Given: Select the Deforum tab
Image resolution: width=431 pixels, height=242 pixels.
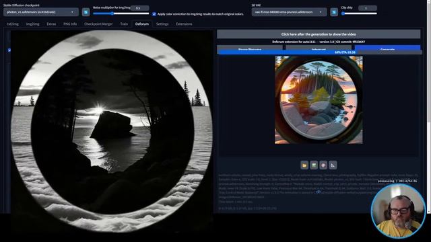Looking at the screenshot, I should (142, 24).
